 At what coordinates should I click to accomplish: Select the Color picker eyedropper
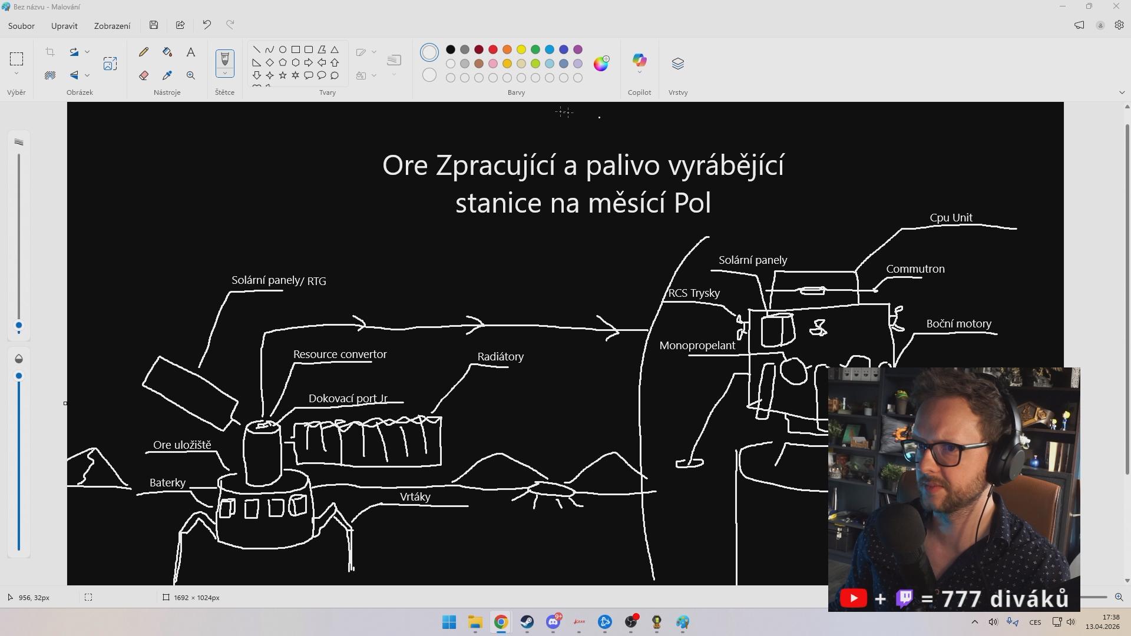coord(167,75)
